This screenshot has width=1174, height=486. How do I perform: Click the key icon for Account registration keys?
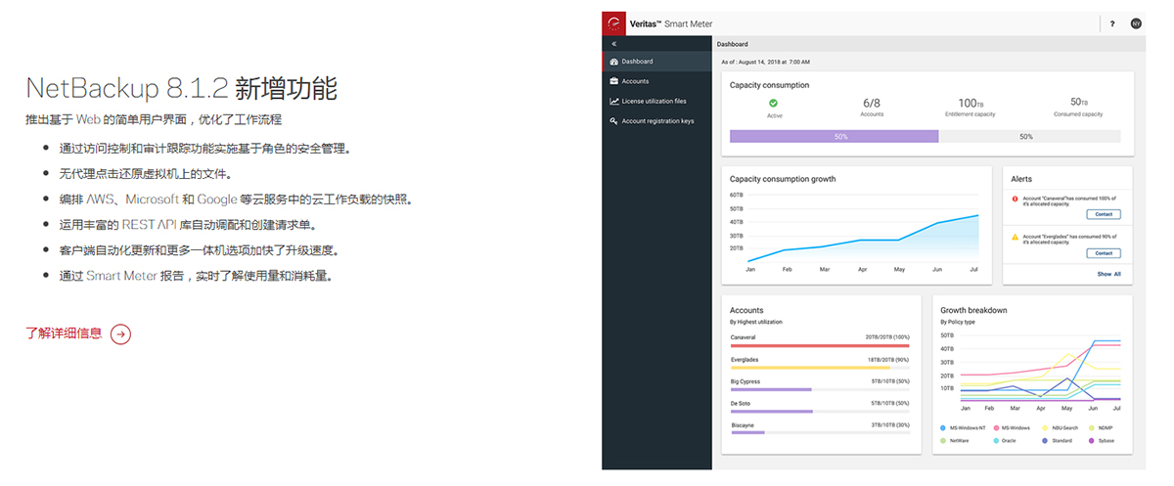613,121
